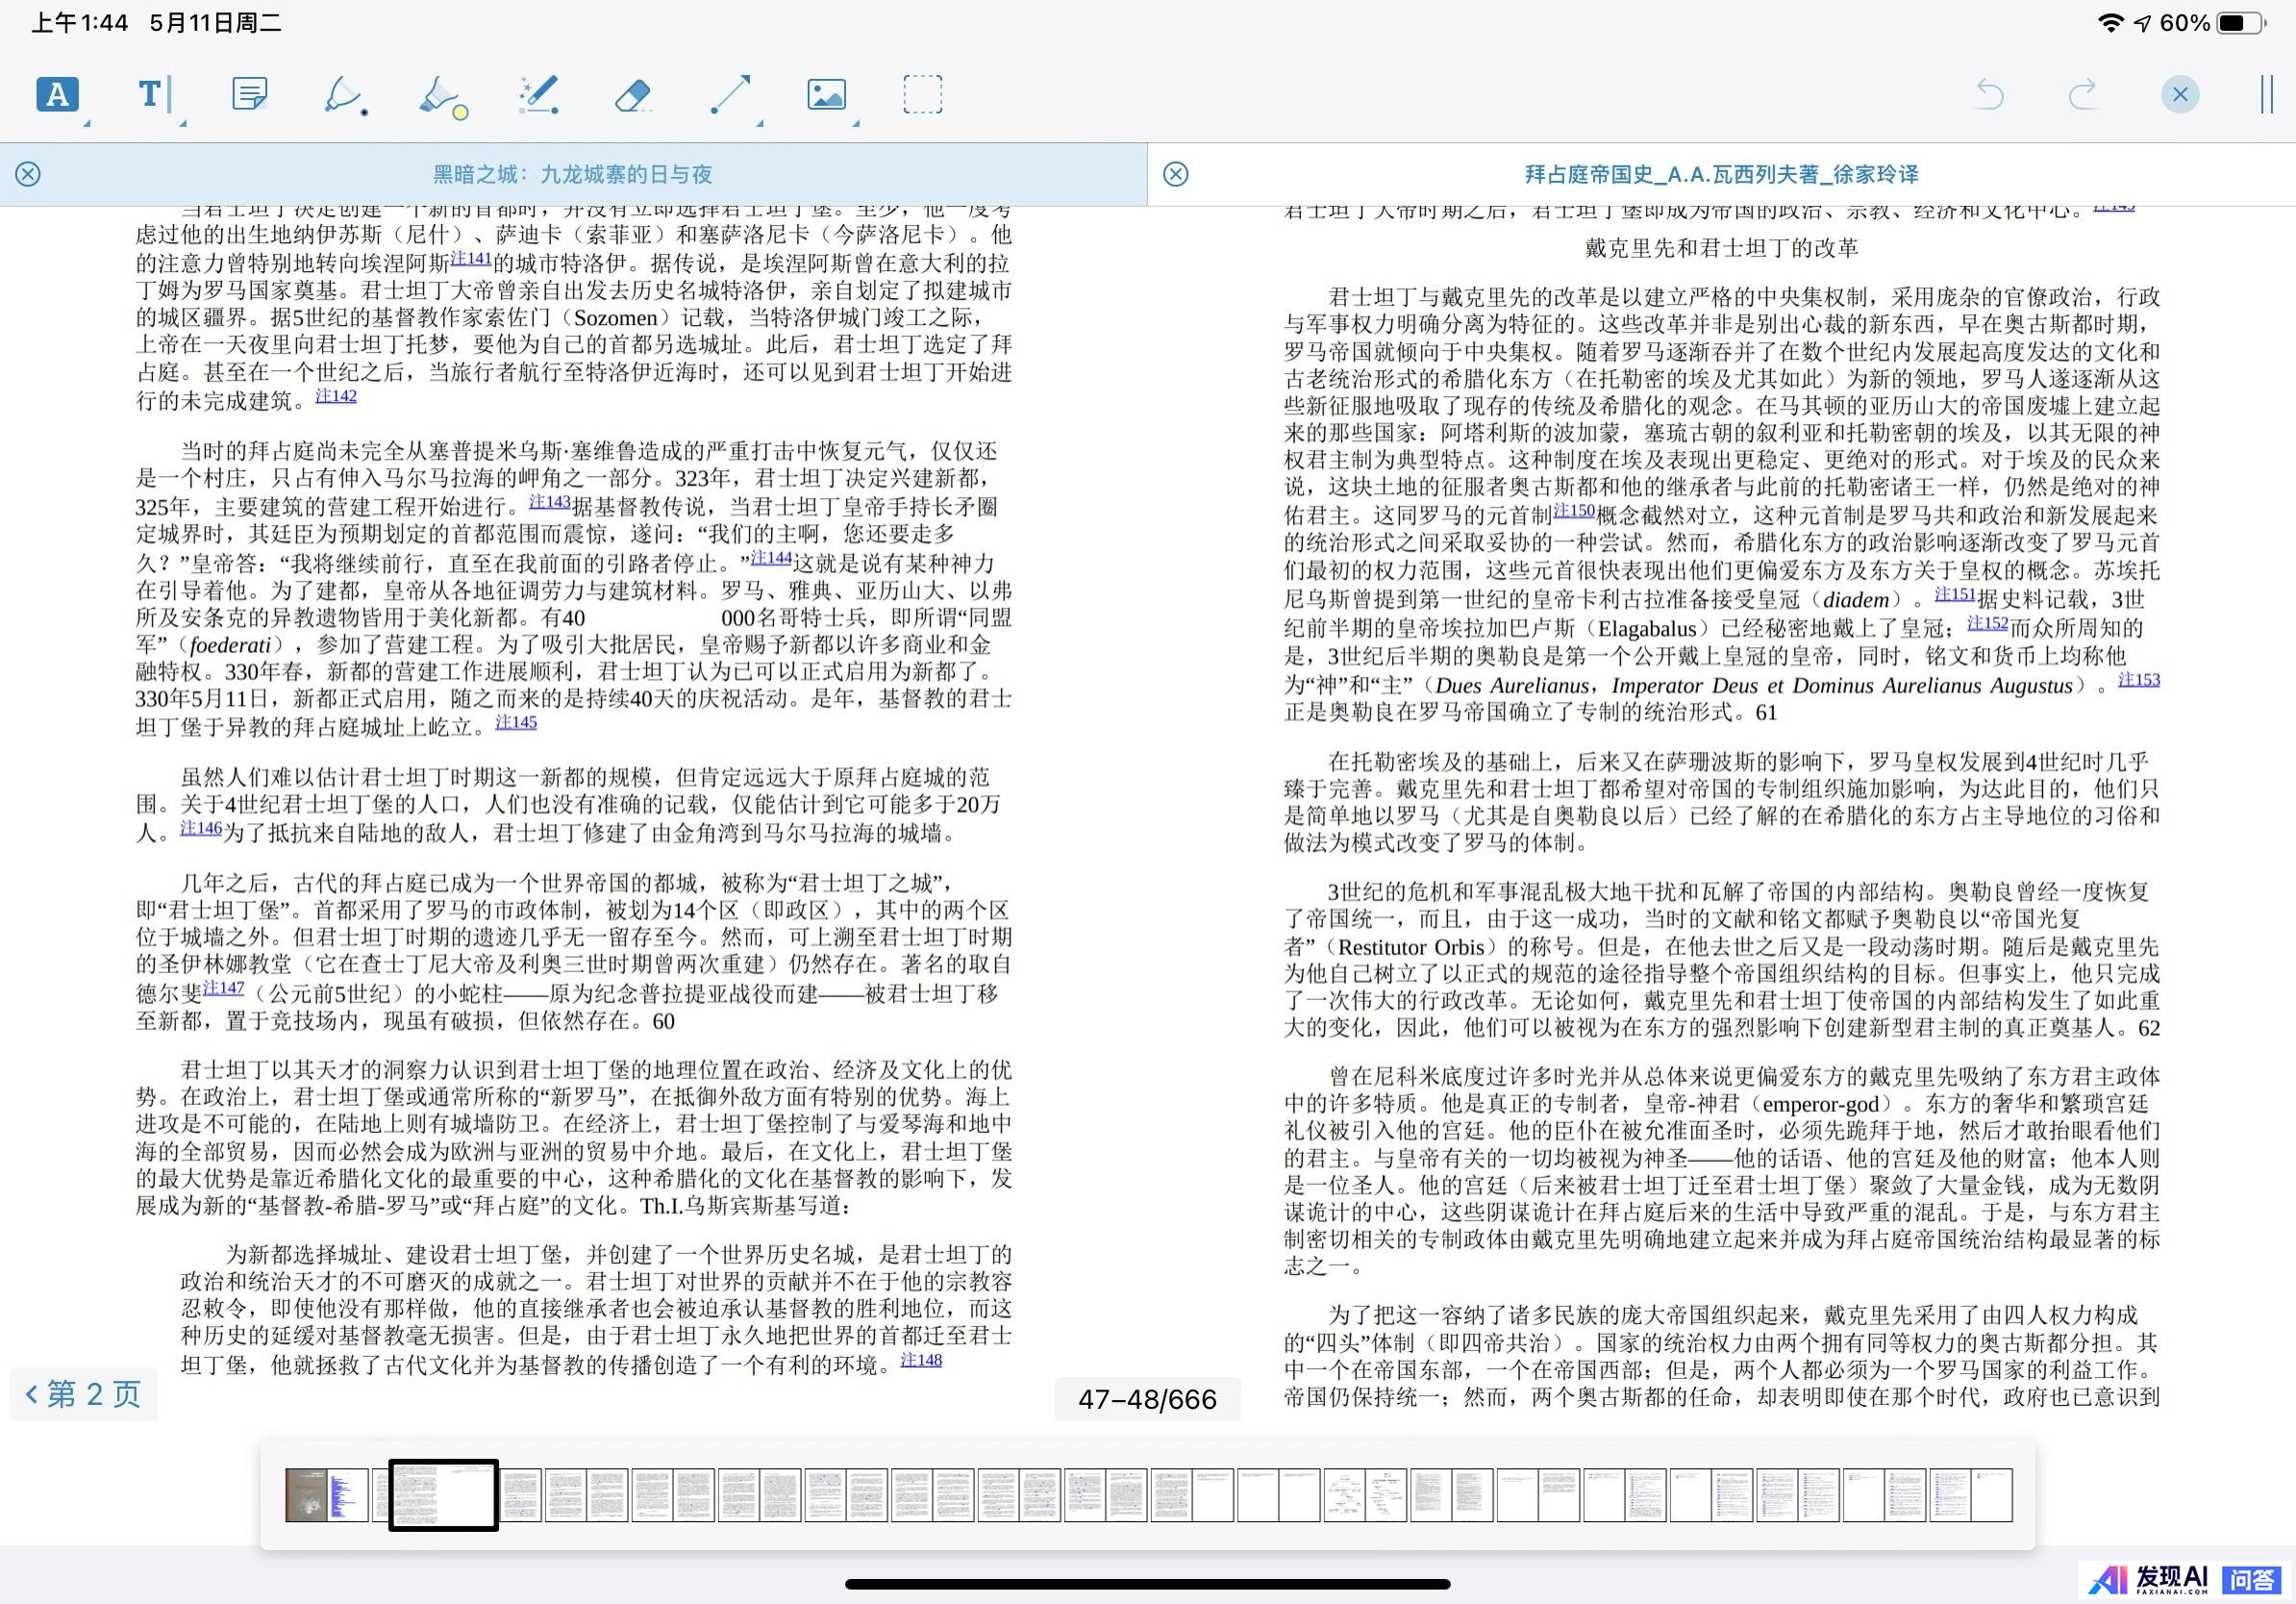Tap the word "diadem" in right page
This screenshot has width=2296, height=1604.
(x=1856, y=600)
